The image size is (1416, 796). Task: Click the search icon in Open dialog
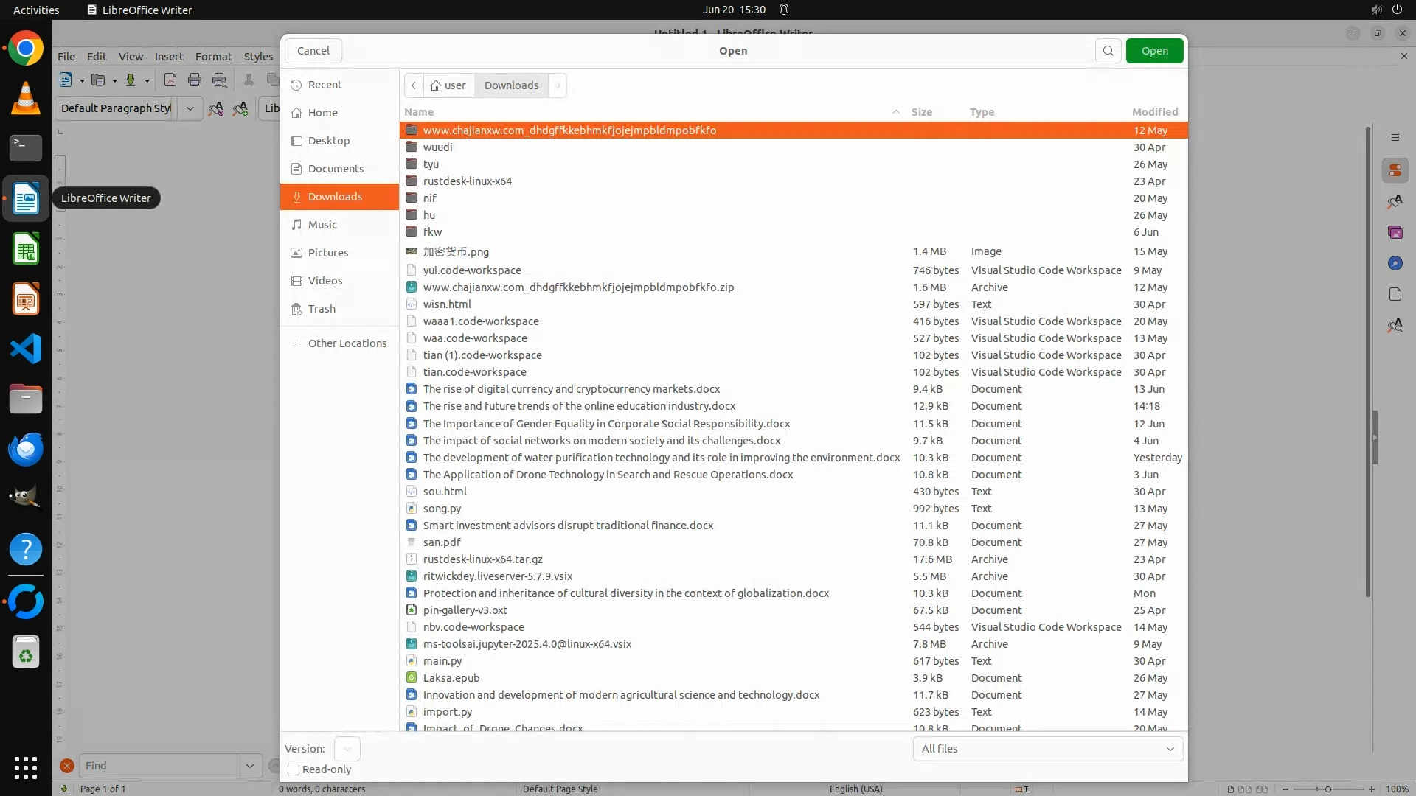tap(1108, 51)
